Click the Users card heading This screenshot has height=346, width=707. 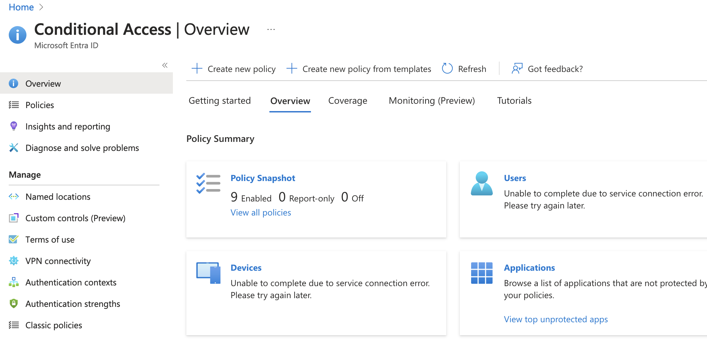515,178
